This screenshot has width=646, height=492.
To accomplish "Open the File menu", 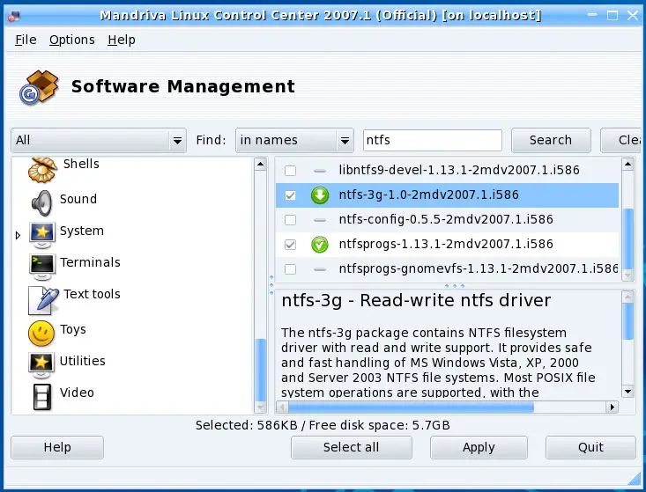I will (26, 40).
